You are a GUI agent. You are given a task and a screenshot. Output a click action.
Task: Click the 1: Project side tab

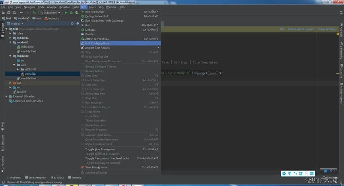click(2, 30)
